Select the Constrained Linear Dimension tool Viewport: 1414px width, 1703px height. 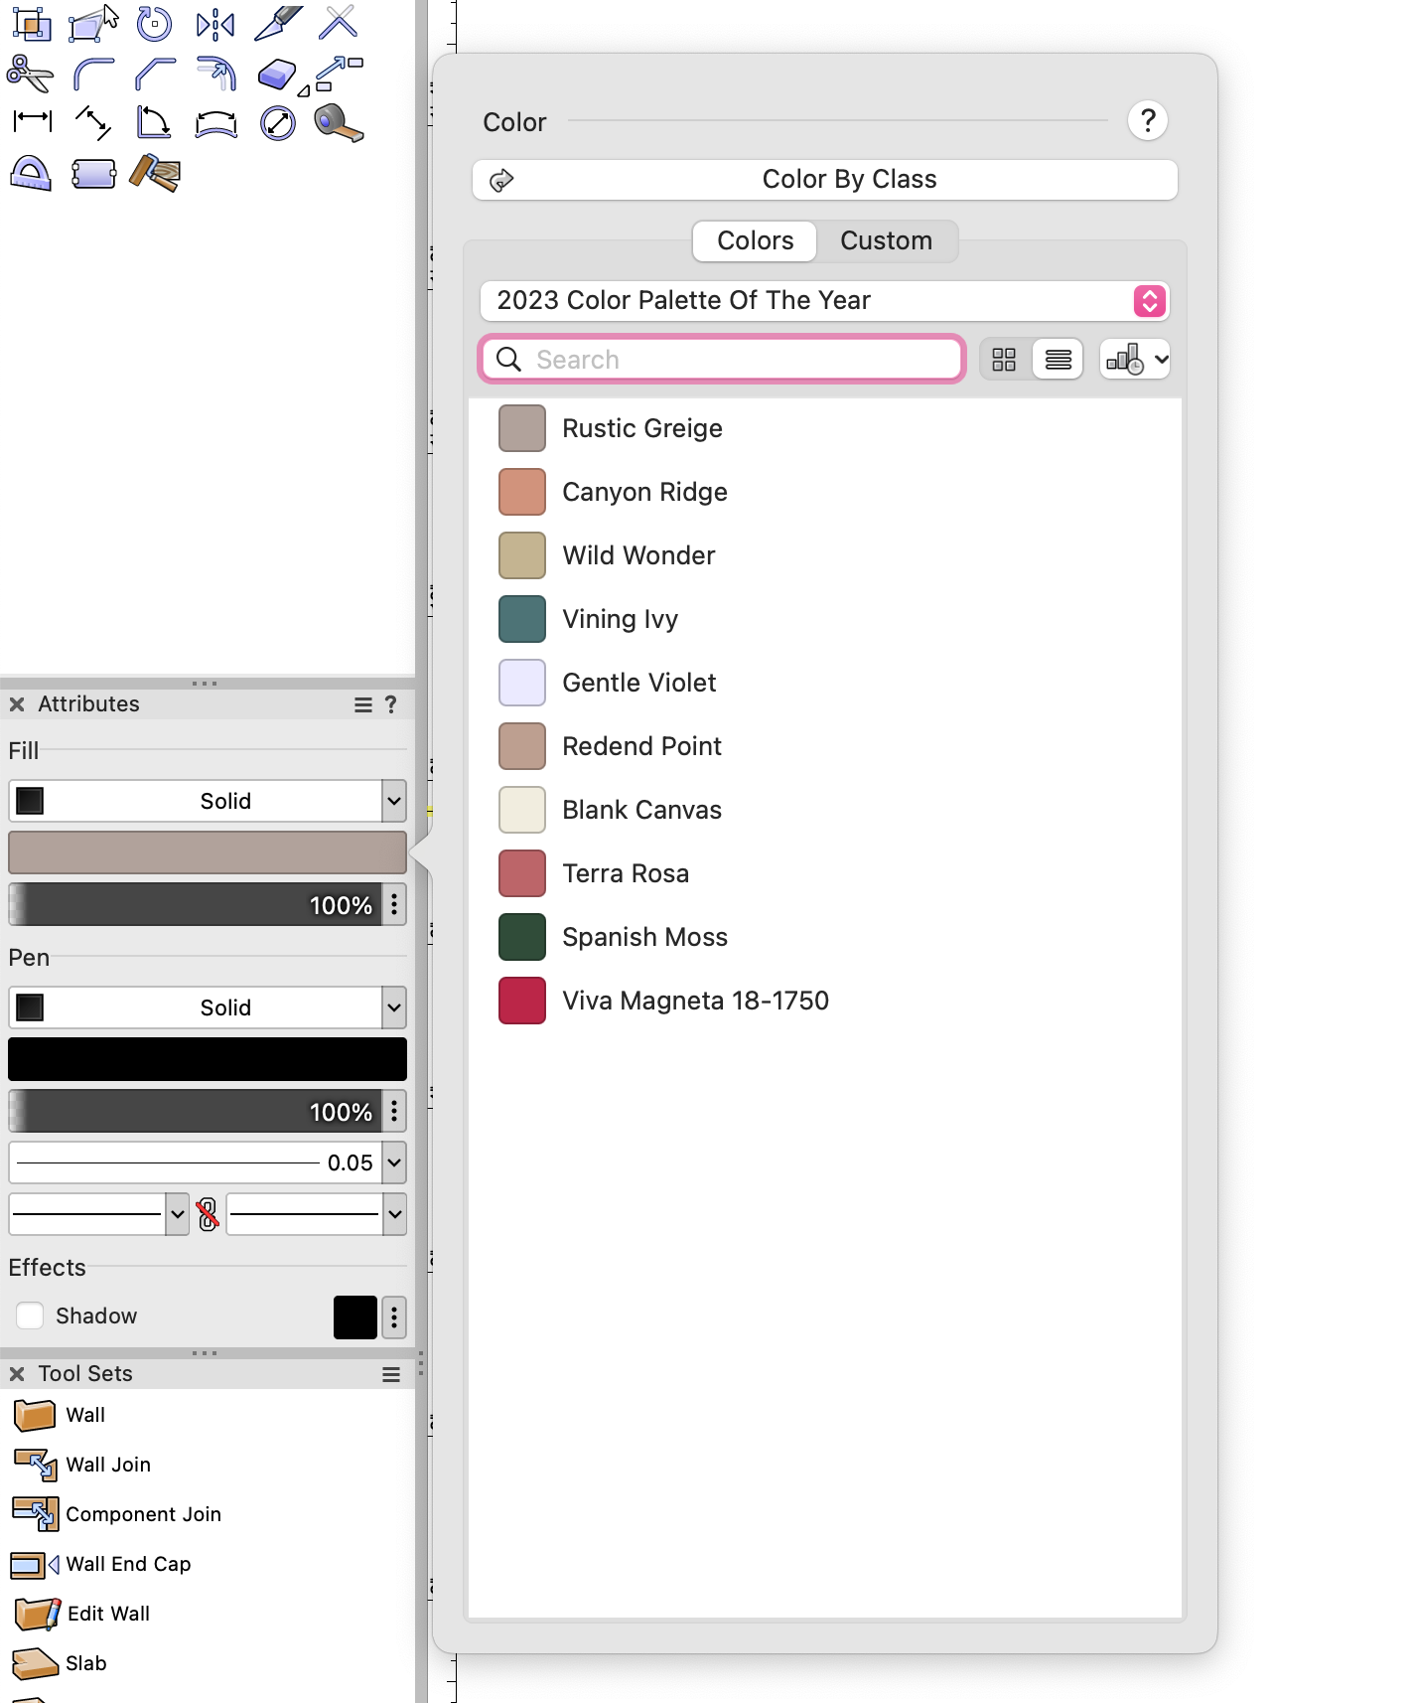(x=32, y=121)
